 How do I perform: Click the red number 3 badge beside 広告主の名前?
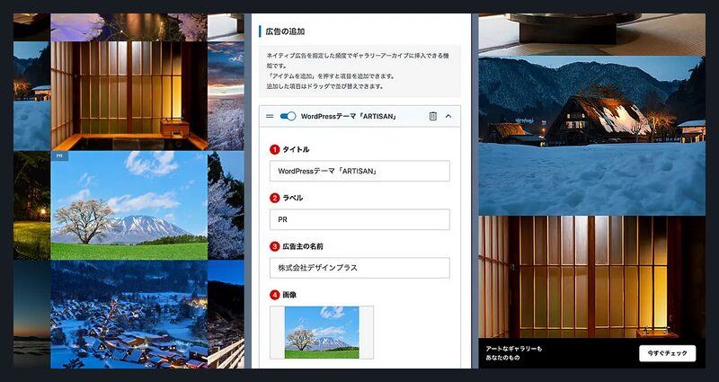(x=275, y=246)
